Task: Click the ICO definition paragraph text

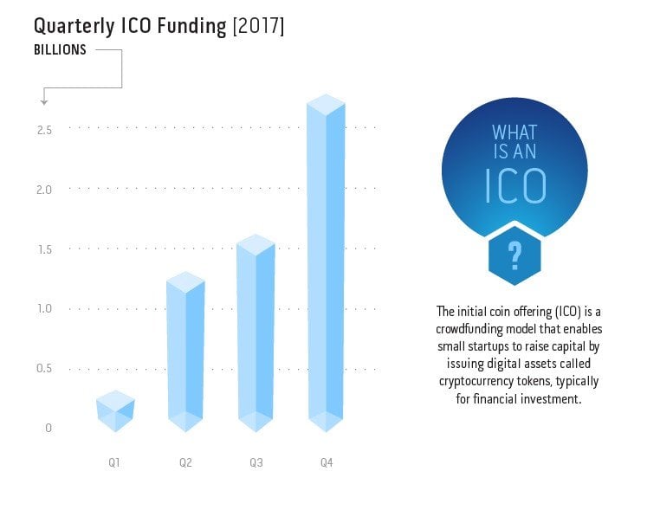Action: (x=518, y=357)
